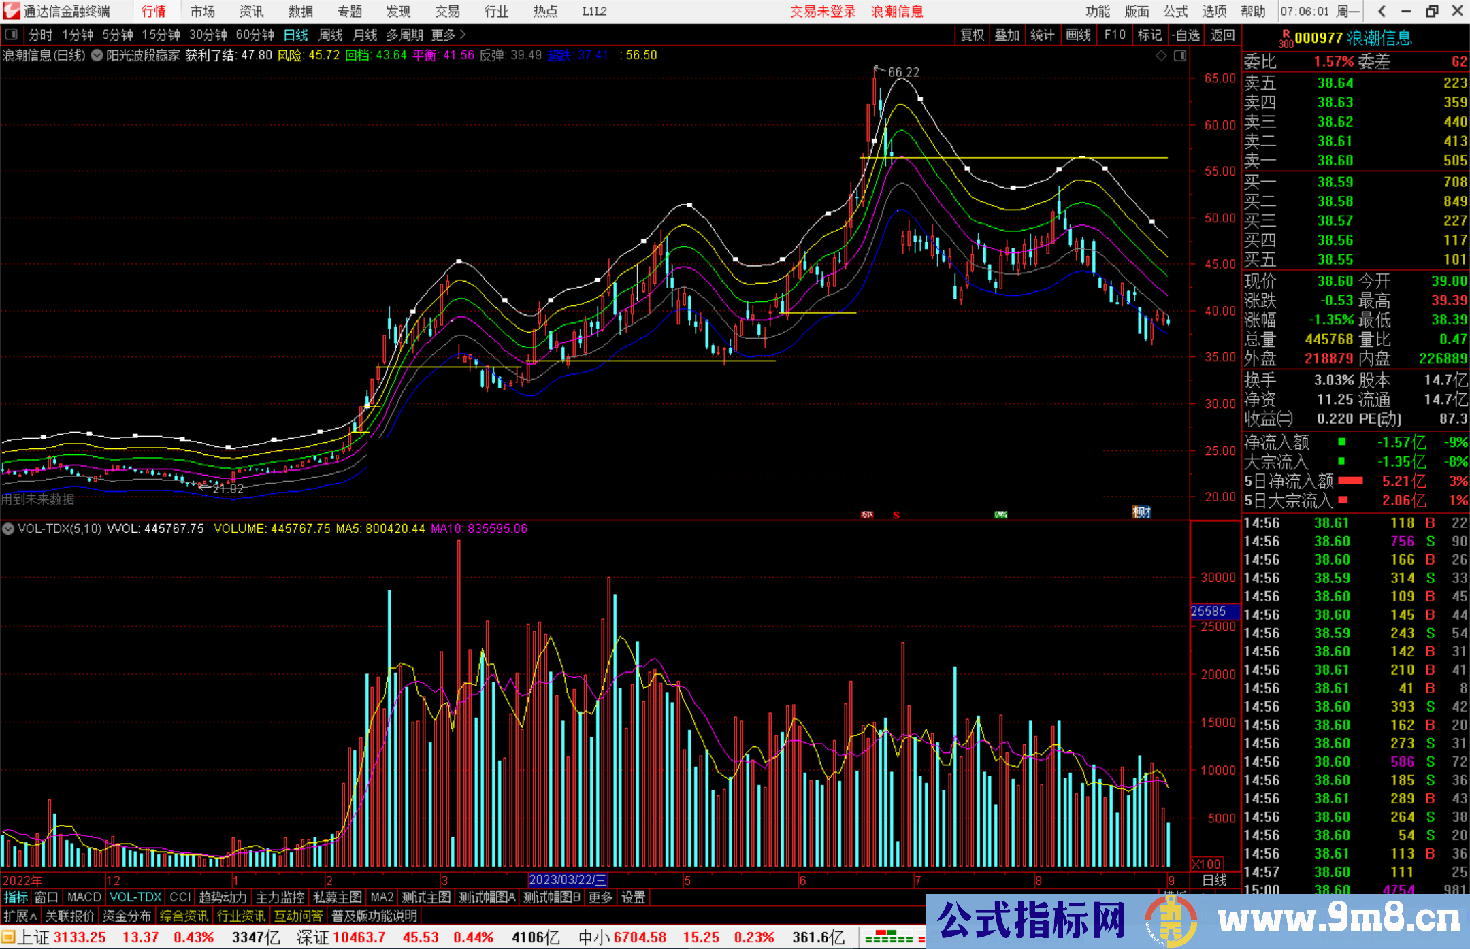This screenshot has height=949, width=1470.
Task: Click the 2023/03/22 date marker on timeline
Action: pos(568,880)
